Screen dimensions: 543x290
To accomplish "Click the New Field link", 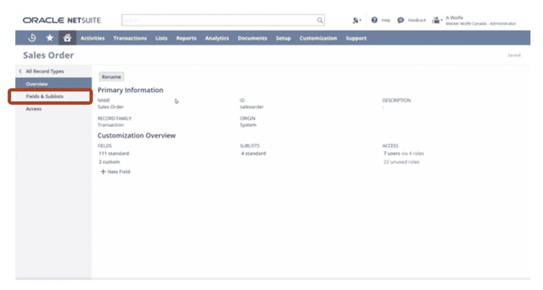I will (x=119, y=171).
